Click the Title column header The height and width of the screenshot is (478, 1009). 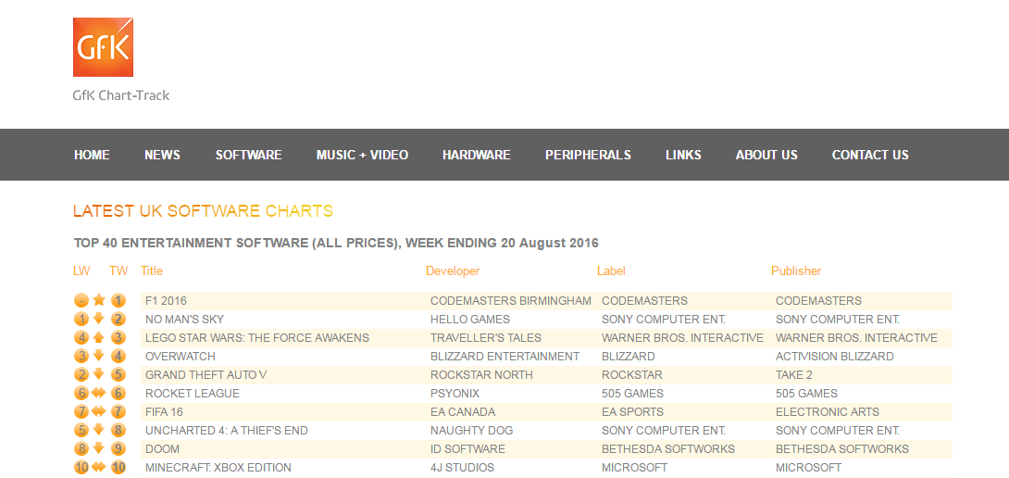pyautogui.click(x=152, y=270)
